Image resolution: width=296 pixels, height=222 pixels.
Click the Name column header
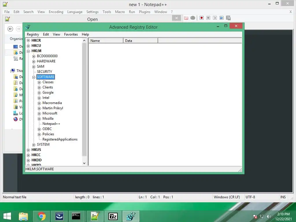coord(106,40)
